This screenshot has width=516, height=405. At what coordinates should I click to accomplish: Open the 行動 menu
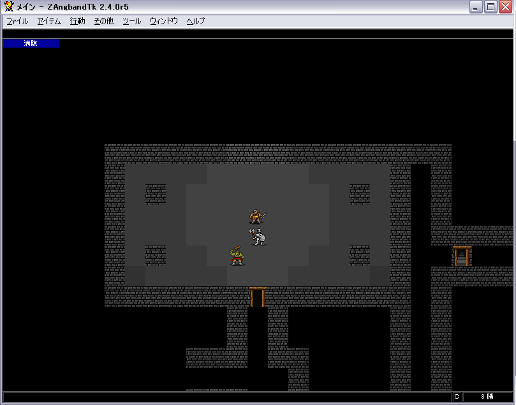pos(77,22)
